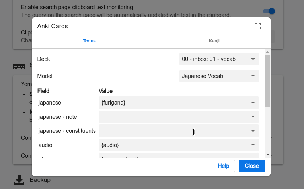Expand the japanese field value dropdown arrow
This screenshot has width=304, height=189.
pyautogui.click(x=253, y=103)
